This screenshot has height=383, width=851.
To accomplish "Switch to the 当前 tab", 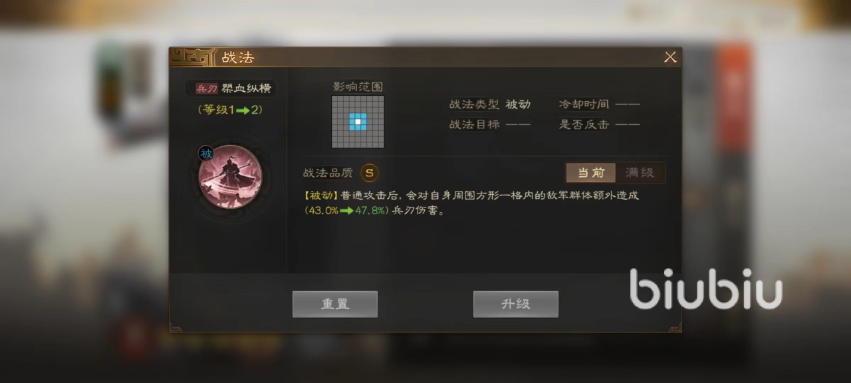I will [x=591, y=173].
